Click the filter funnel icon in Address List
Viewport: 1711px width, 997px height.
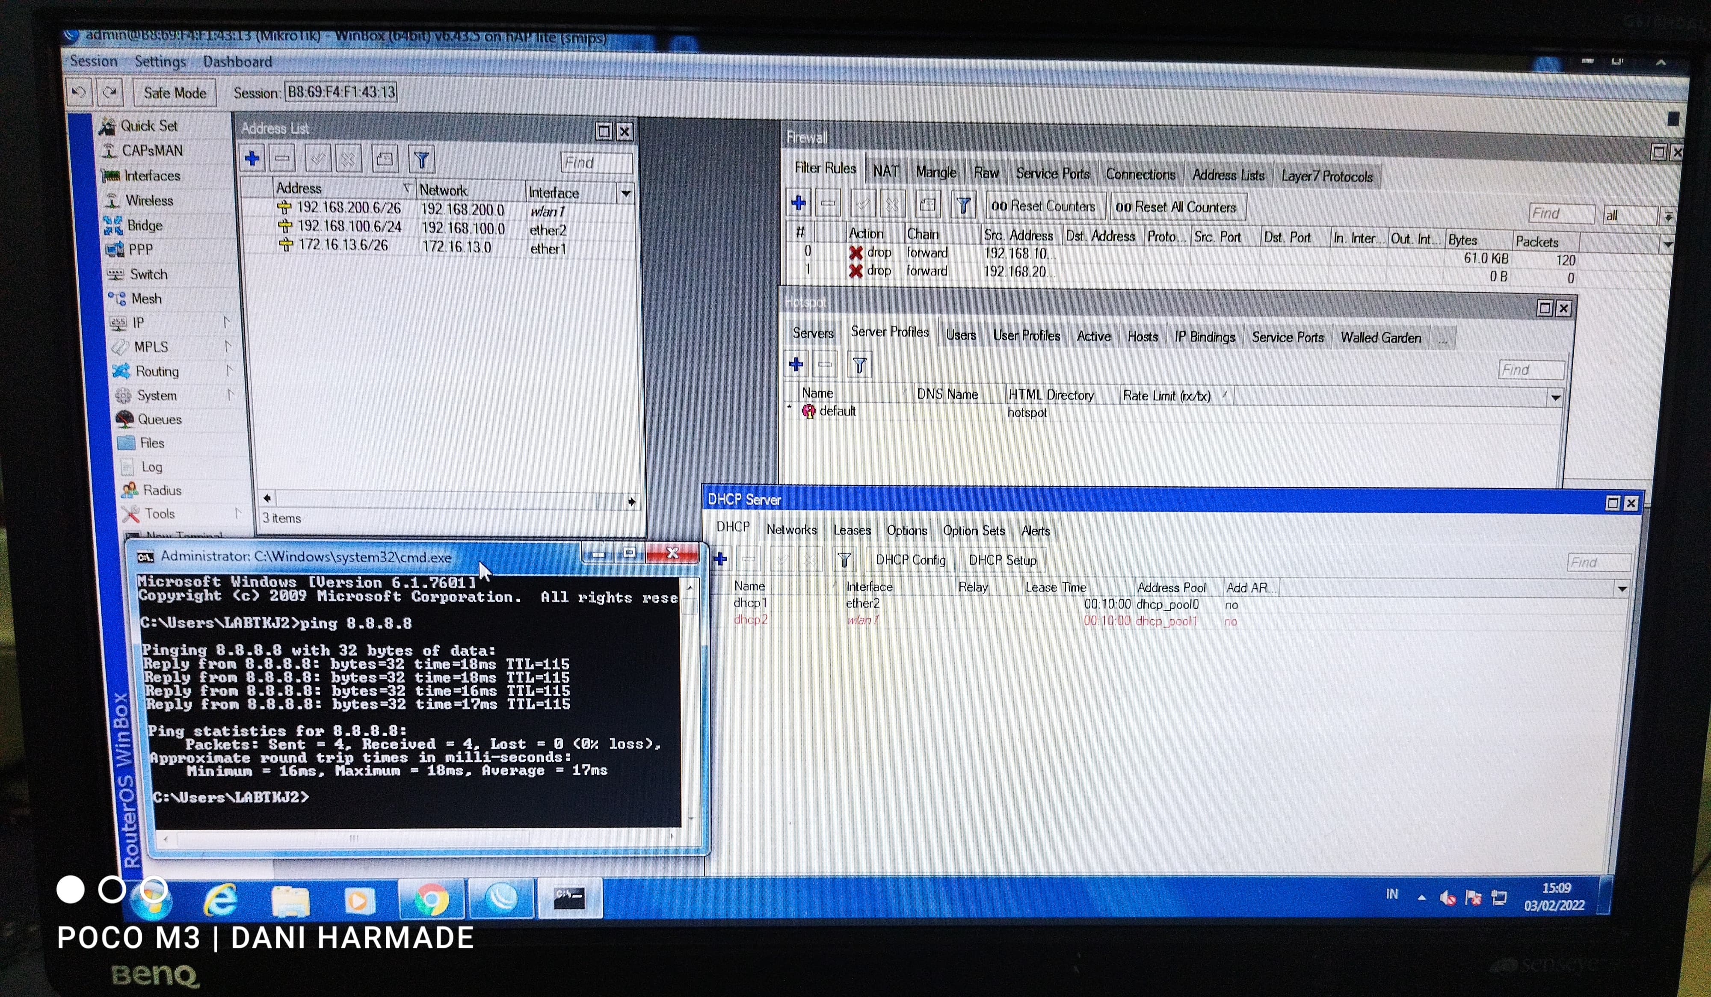coord(421,160)
